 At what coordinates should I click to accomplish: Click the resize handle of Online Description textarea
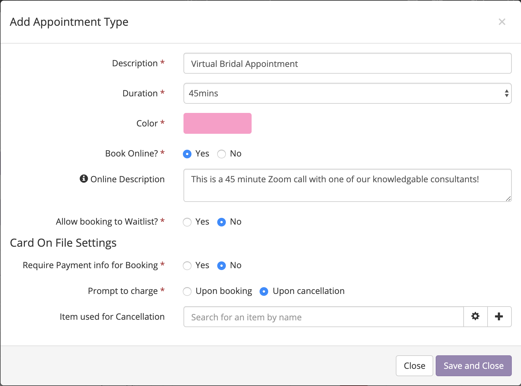pos(508,199)
